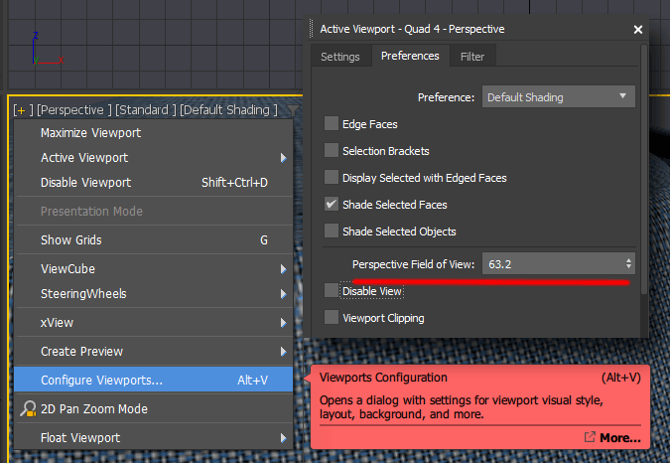Select Show Grids menu entry
This screenshot has height=463, width=670.
[x=154, y=239]
